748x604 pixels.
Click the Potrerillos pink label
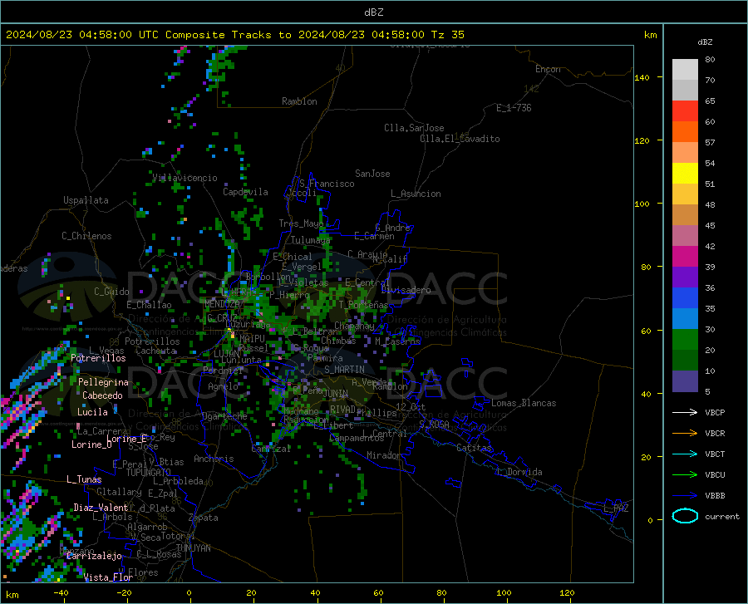(x=98, y=358)
